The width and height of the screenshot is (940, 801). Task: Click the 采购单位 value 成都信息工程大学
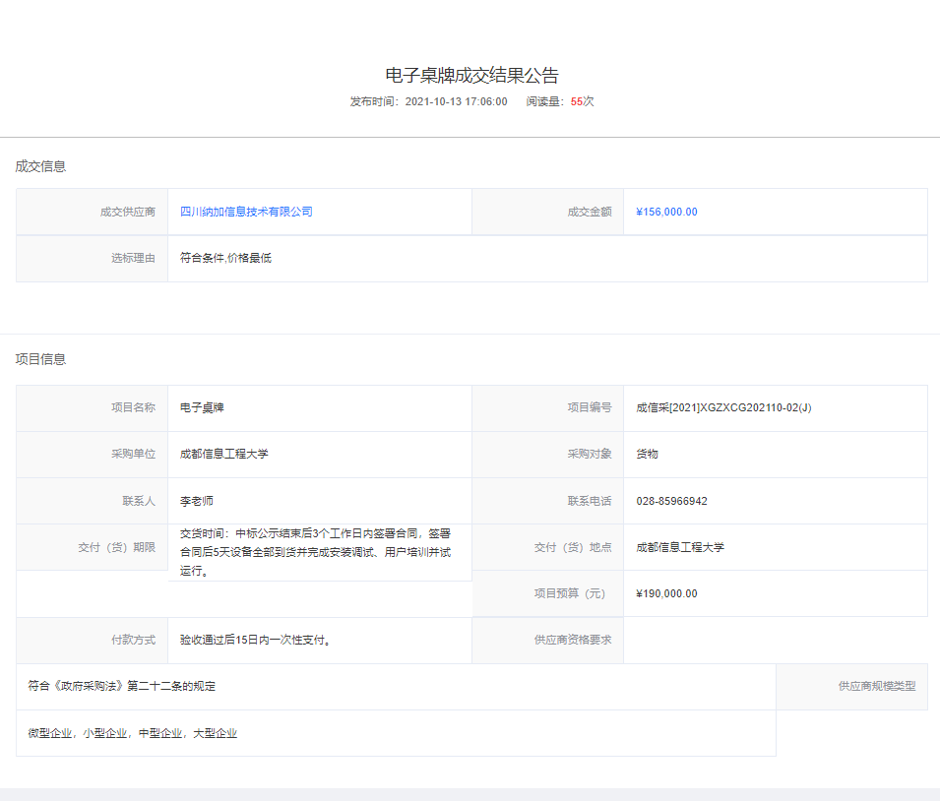coord(223,454)
